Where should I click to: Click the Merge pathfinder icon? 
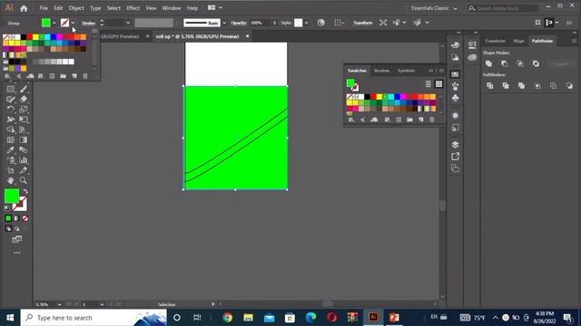(521, 86)
